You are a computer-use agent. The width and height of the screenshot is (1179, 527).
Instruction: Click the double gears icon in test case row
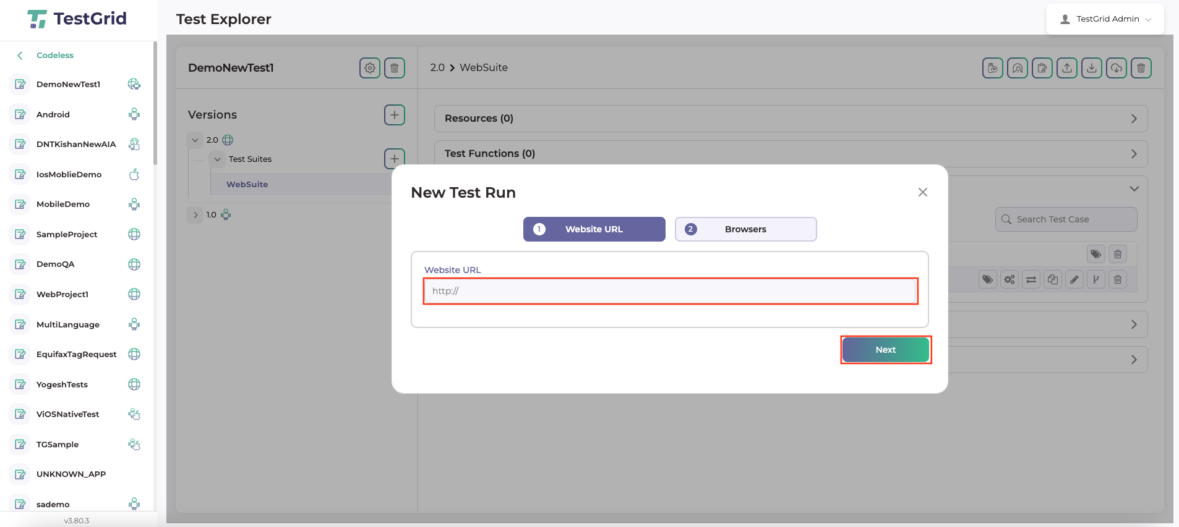tap(1010, 280)
